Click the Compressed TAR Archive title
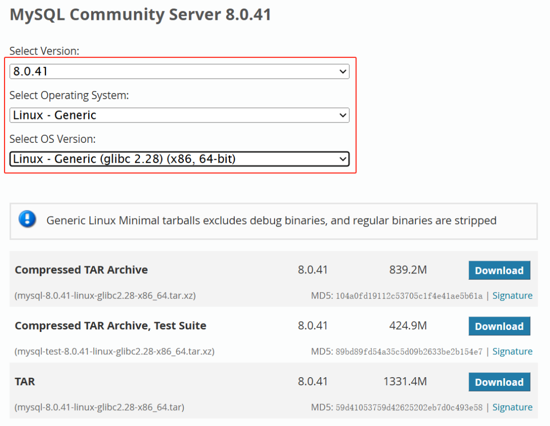Image resolution: width=550 pixels, height=426 pixels. 81,270
